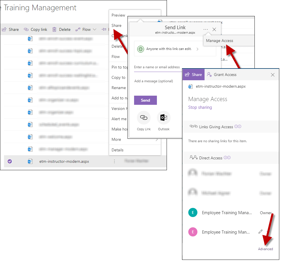Select the Grant Access tab
Image resolution: width=281 pixels, height=261 pixels.
[x=222, y=75]
